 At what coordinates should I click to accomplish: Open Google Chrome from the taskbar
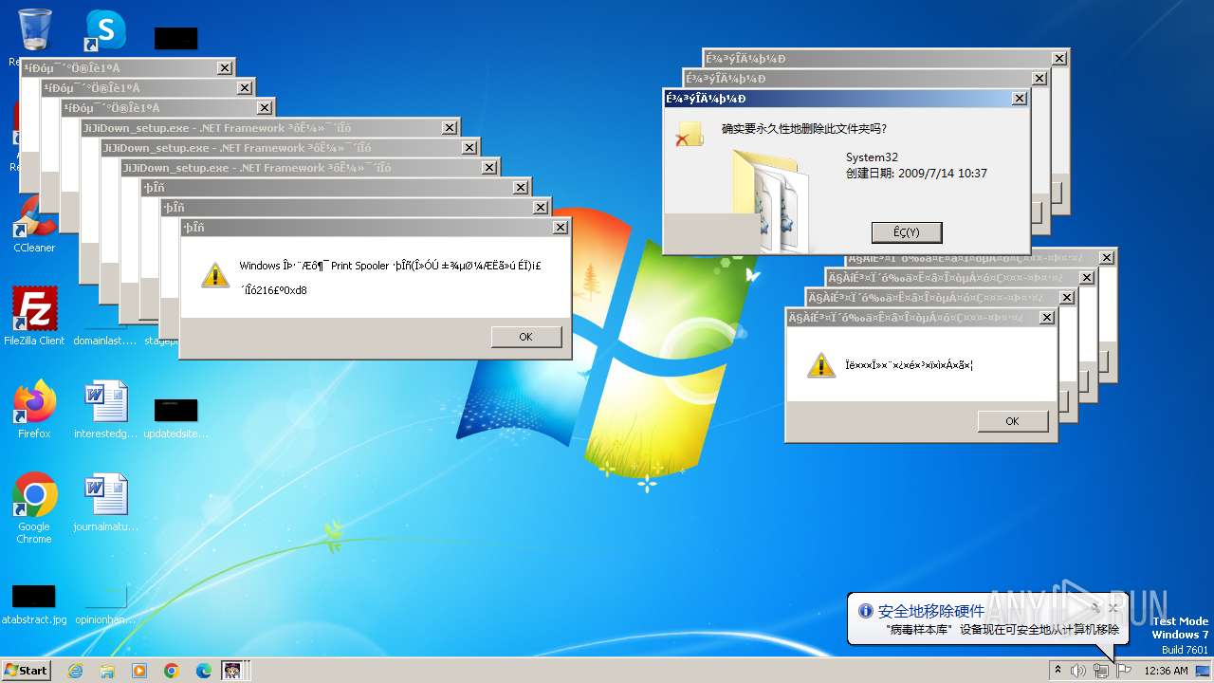point(172,671)
